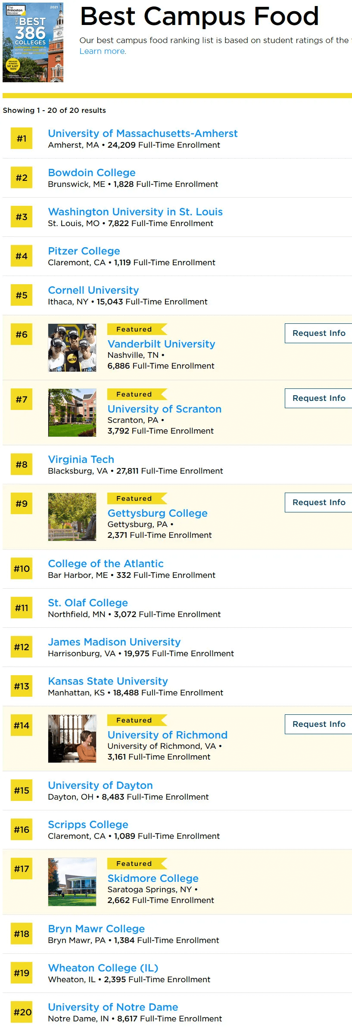Click the #4 rank badge beside Pitzer College

coord(22,256)
